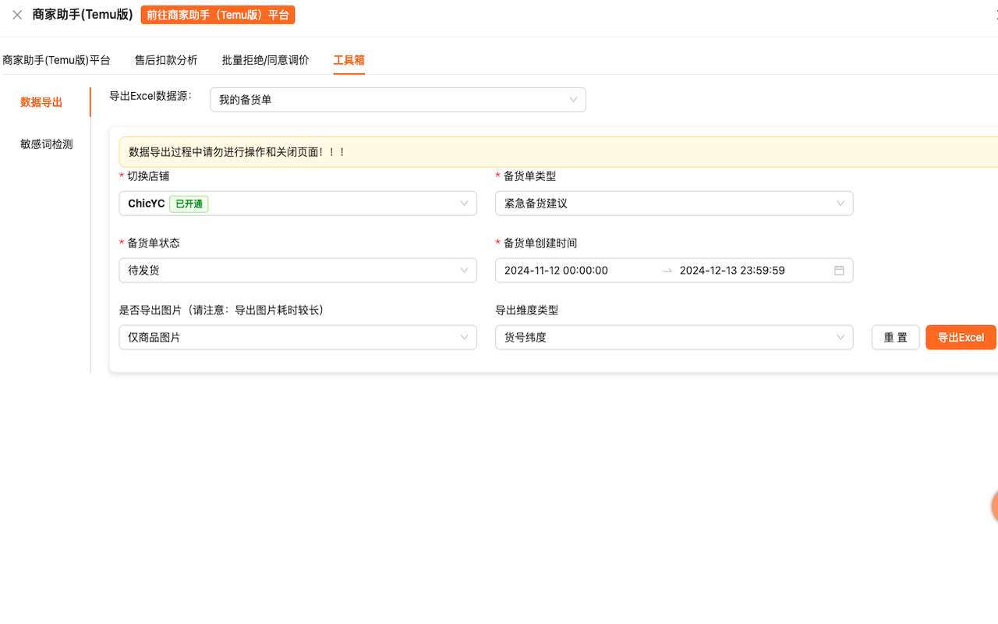Switch to the 批量拒绝/同意调价 tab
The height and width of the screenshot is (624, 998).
click(x=265, y=58)
